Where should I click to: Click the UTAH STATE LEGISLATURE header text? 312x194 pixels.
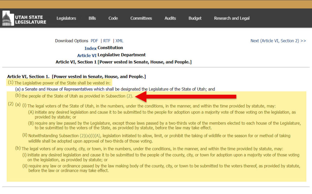pos(30,19)
